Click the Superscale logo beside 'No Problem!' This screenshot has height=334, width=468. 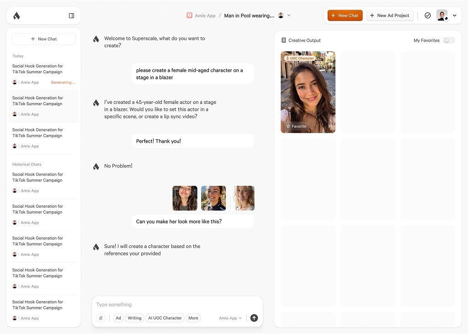coord(96,167)
